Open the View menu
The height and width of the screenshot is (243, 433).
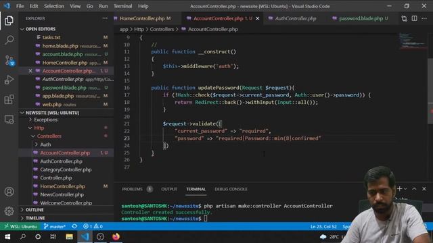coord(75,6)
